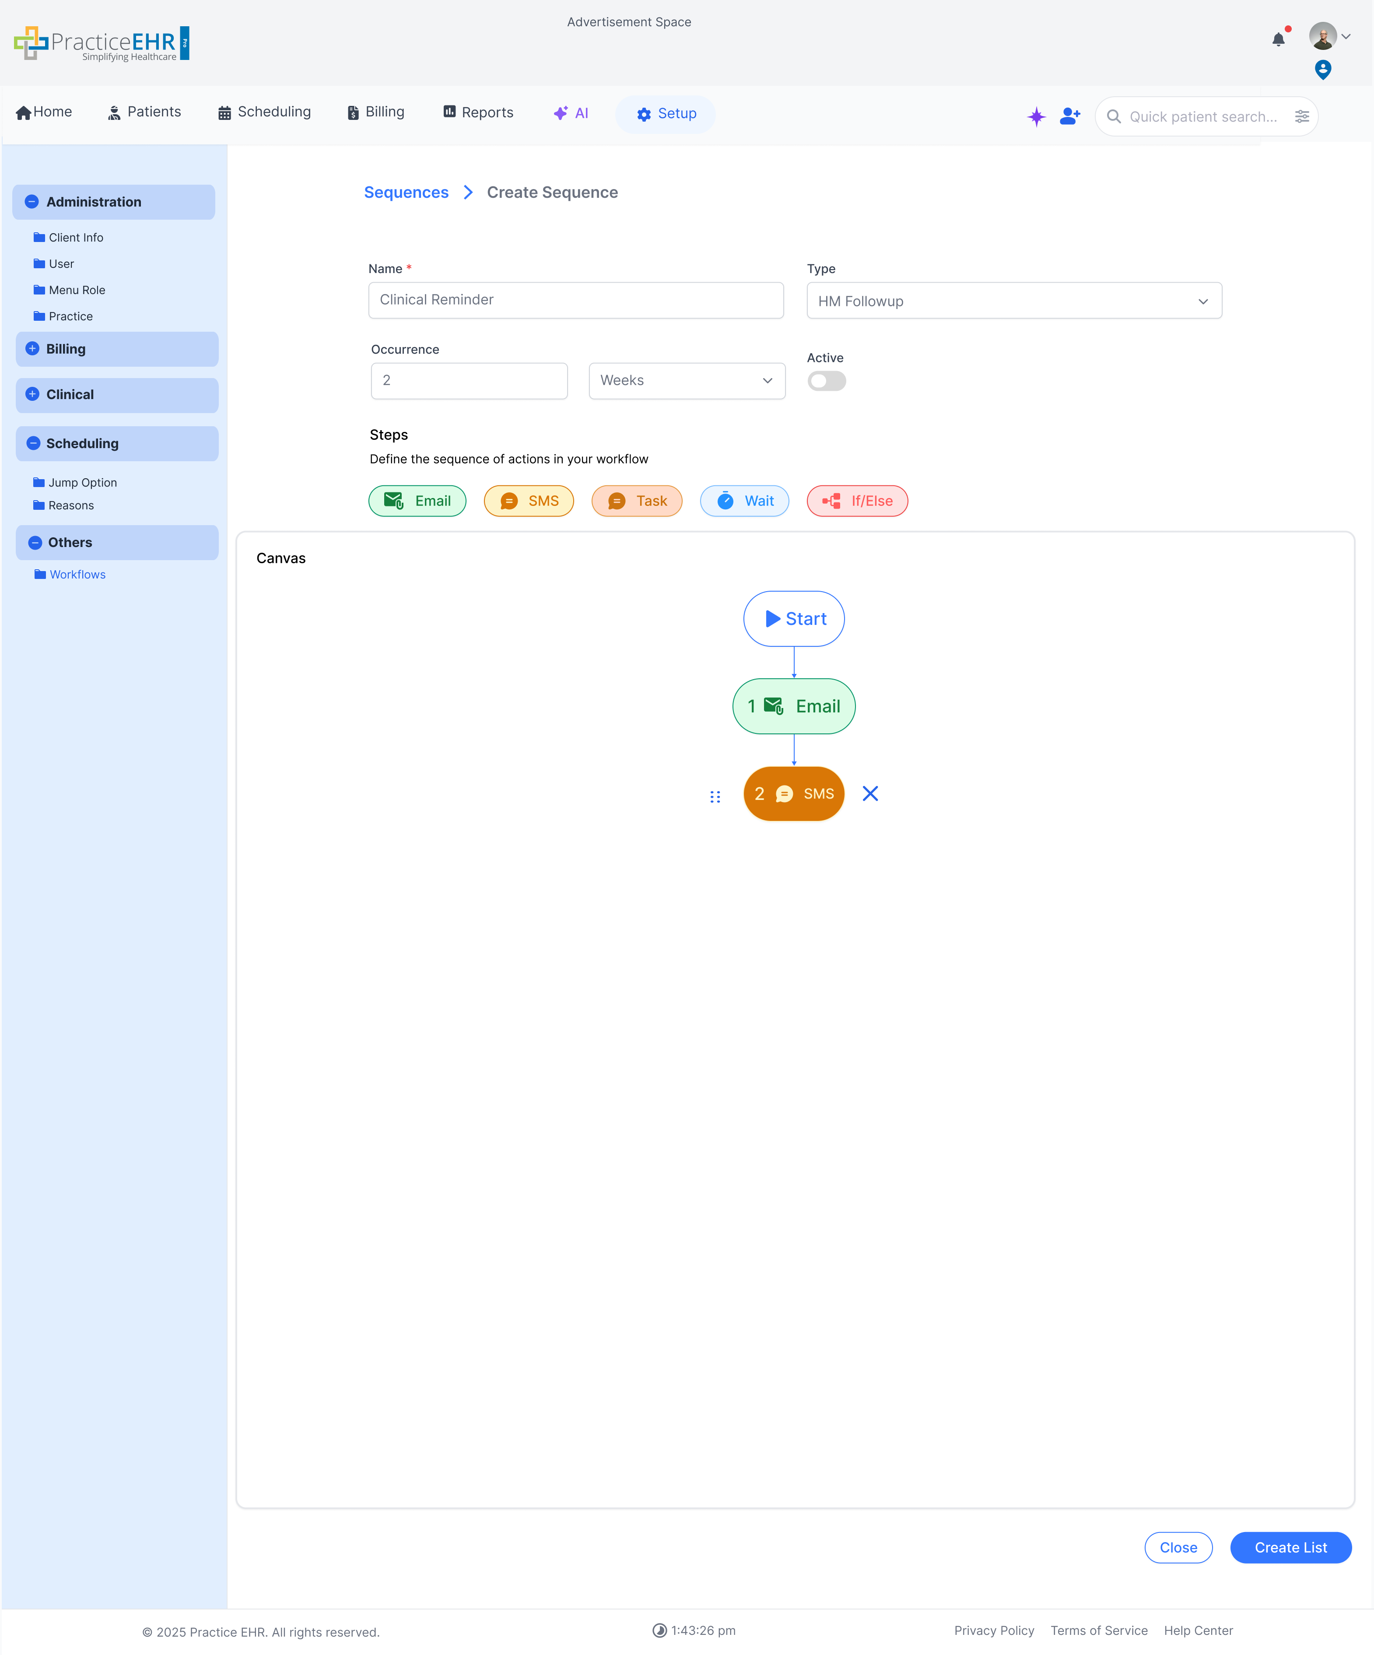Remove SMS step with X icon
Image resolution: width=1374 pixels, height=1655 pixels.
pyautogui.click(x=870, y=794)
